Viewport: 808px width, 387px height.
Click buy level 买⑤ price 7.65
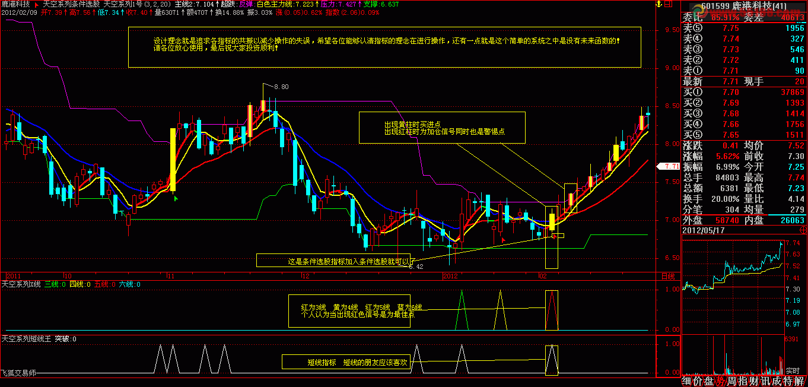pos(730,135)
